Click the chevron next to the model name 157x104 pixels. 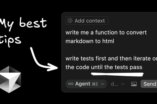click(x=122, y=84)
